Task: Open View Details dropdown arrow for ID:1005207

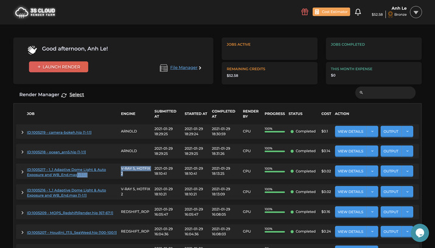Action: (372, 232)
